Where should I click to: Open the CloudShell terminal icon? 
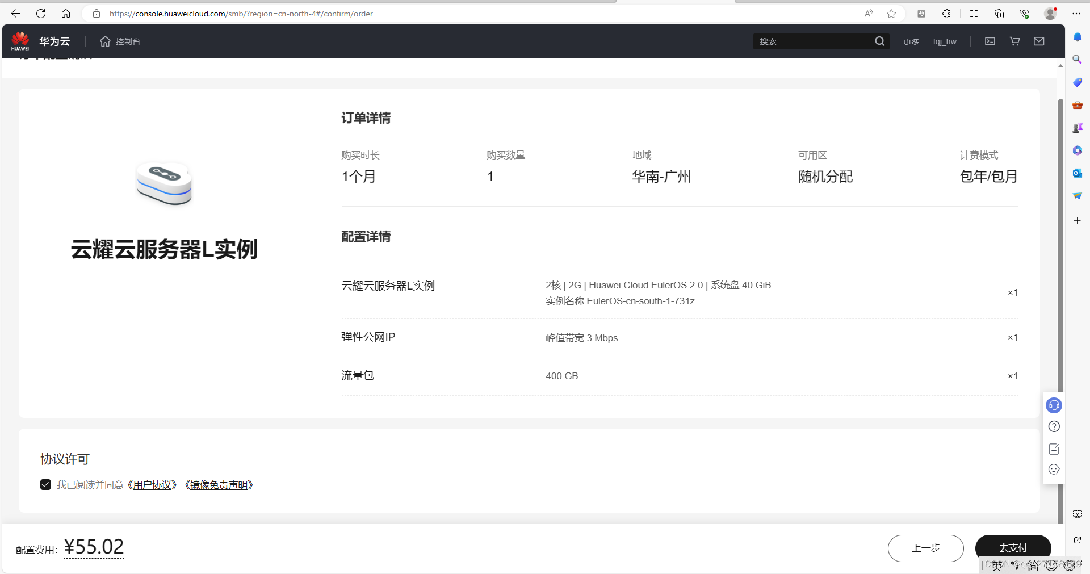pyautogui.click(x=990, y=41)
